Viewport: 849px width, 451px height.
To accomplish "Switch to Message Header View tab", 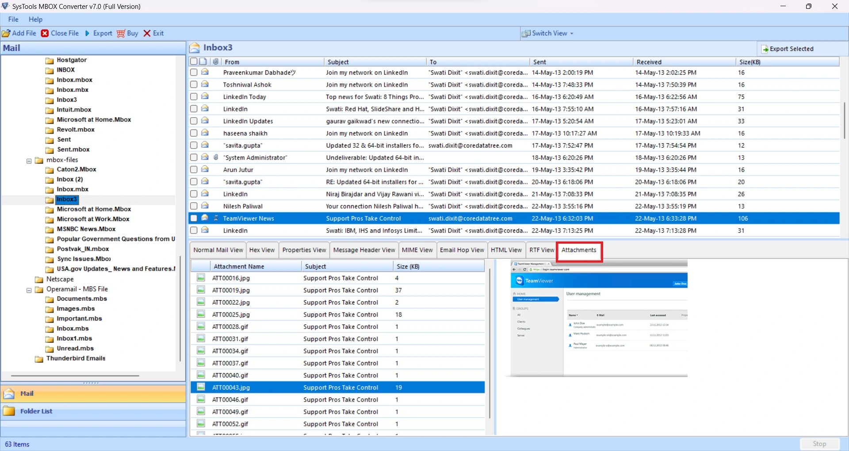I will [364, 250].
